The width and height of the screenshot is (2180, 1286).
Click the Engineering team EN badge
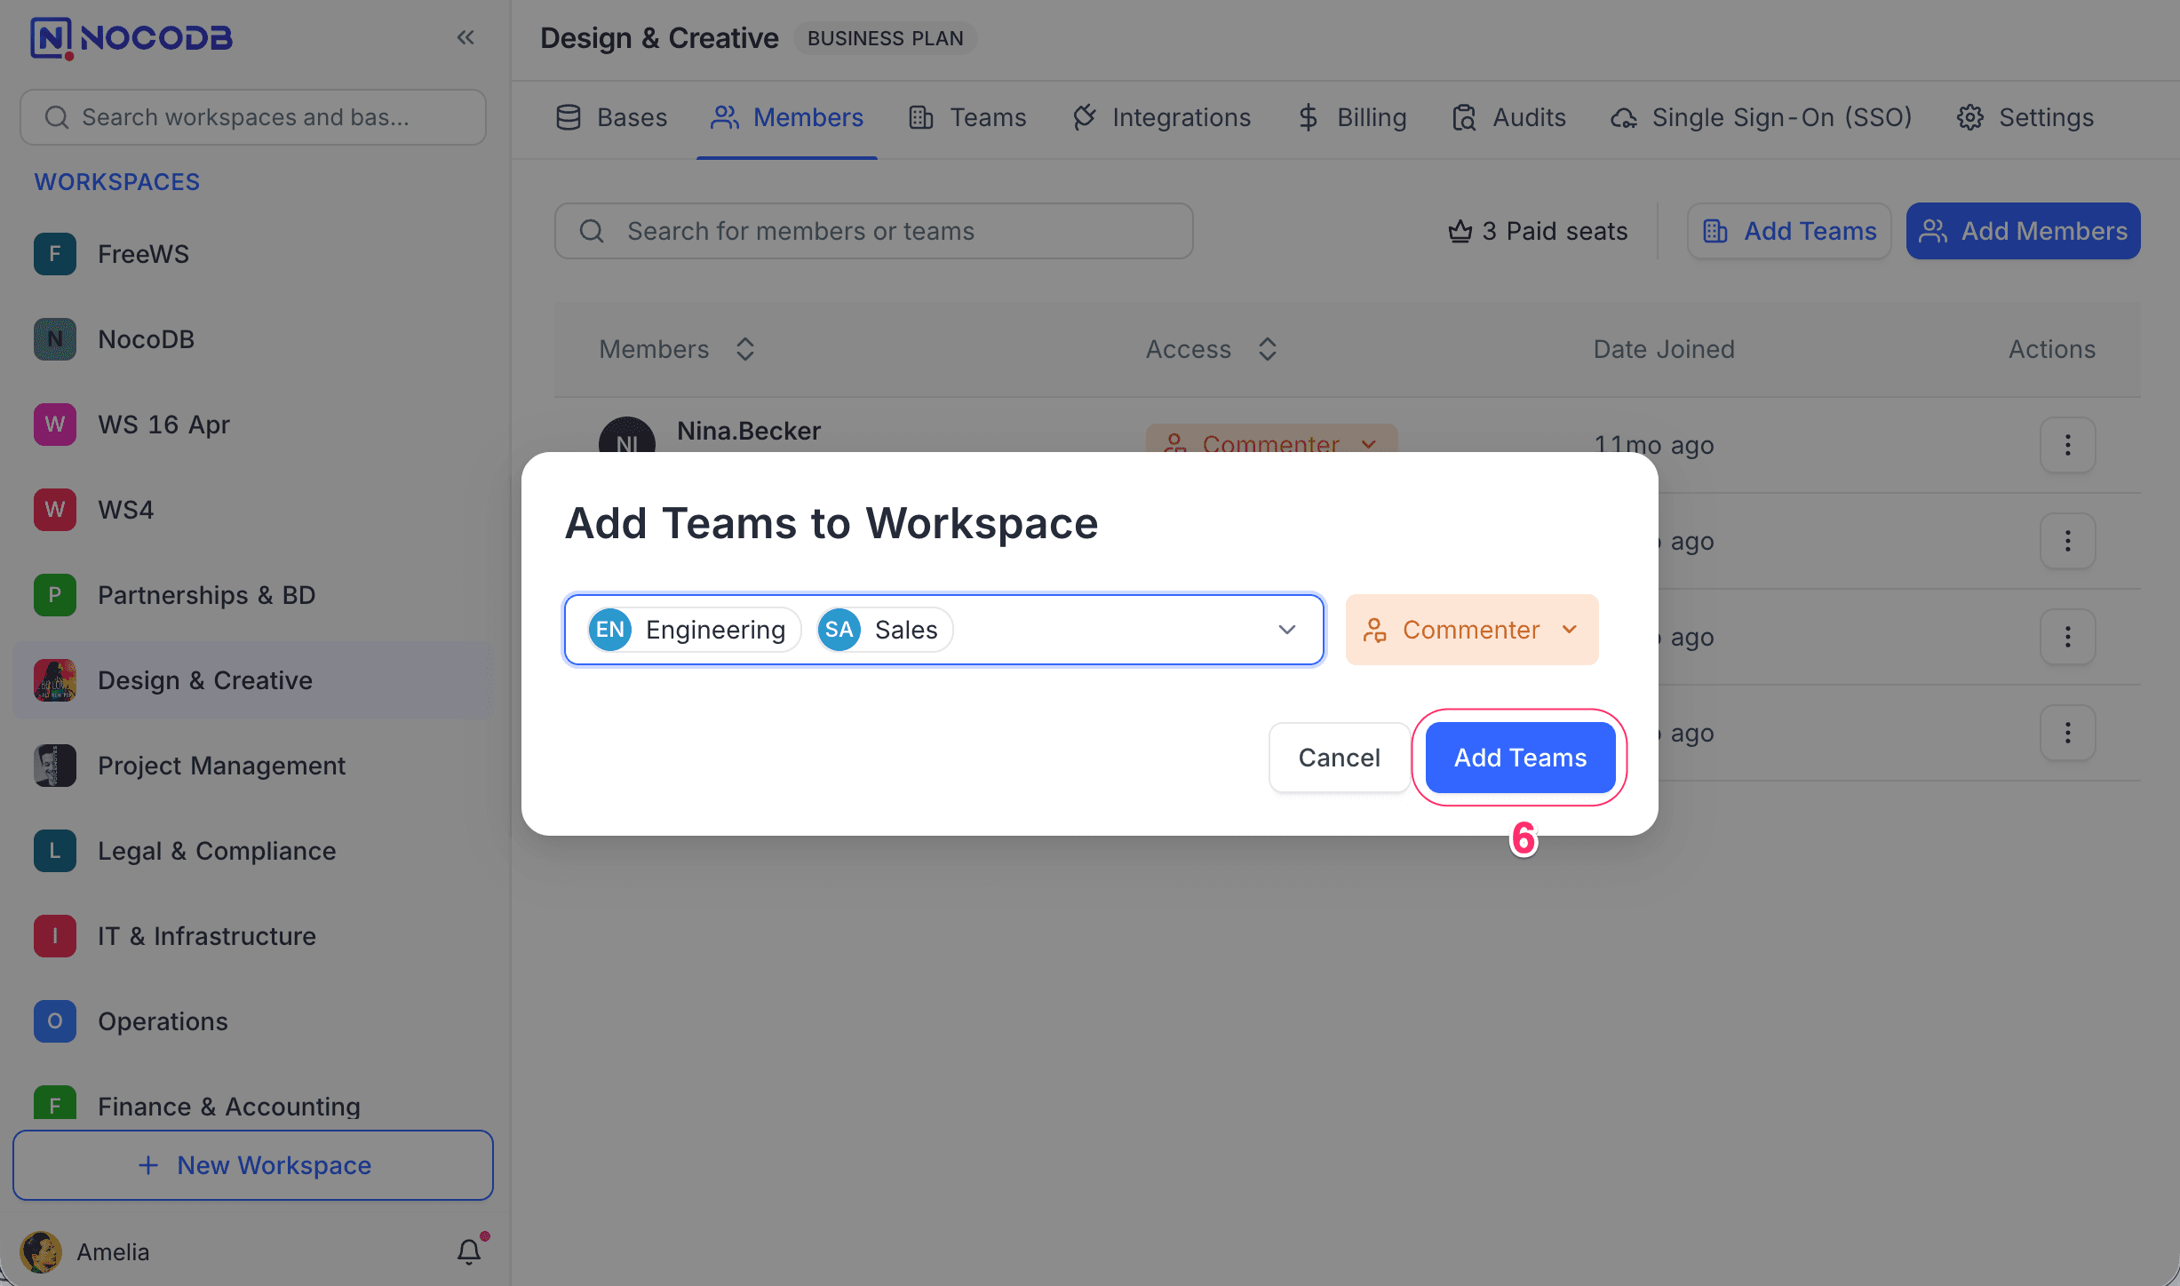610,630
